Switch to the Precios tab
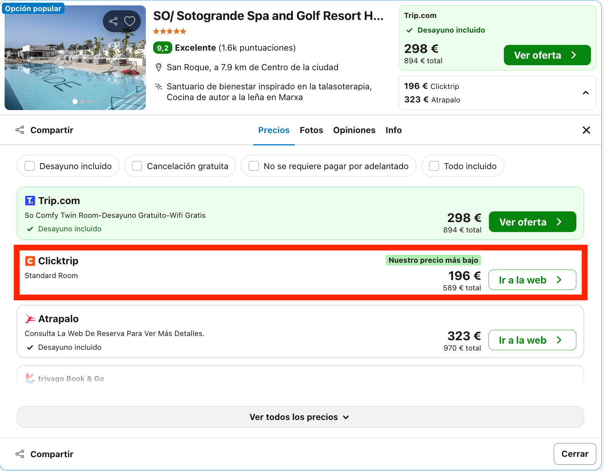The height and width of the screenshot is (471, 604). [x=274, y=130]
